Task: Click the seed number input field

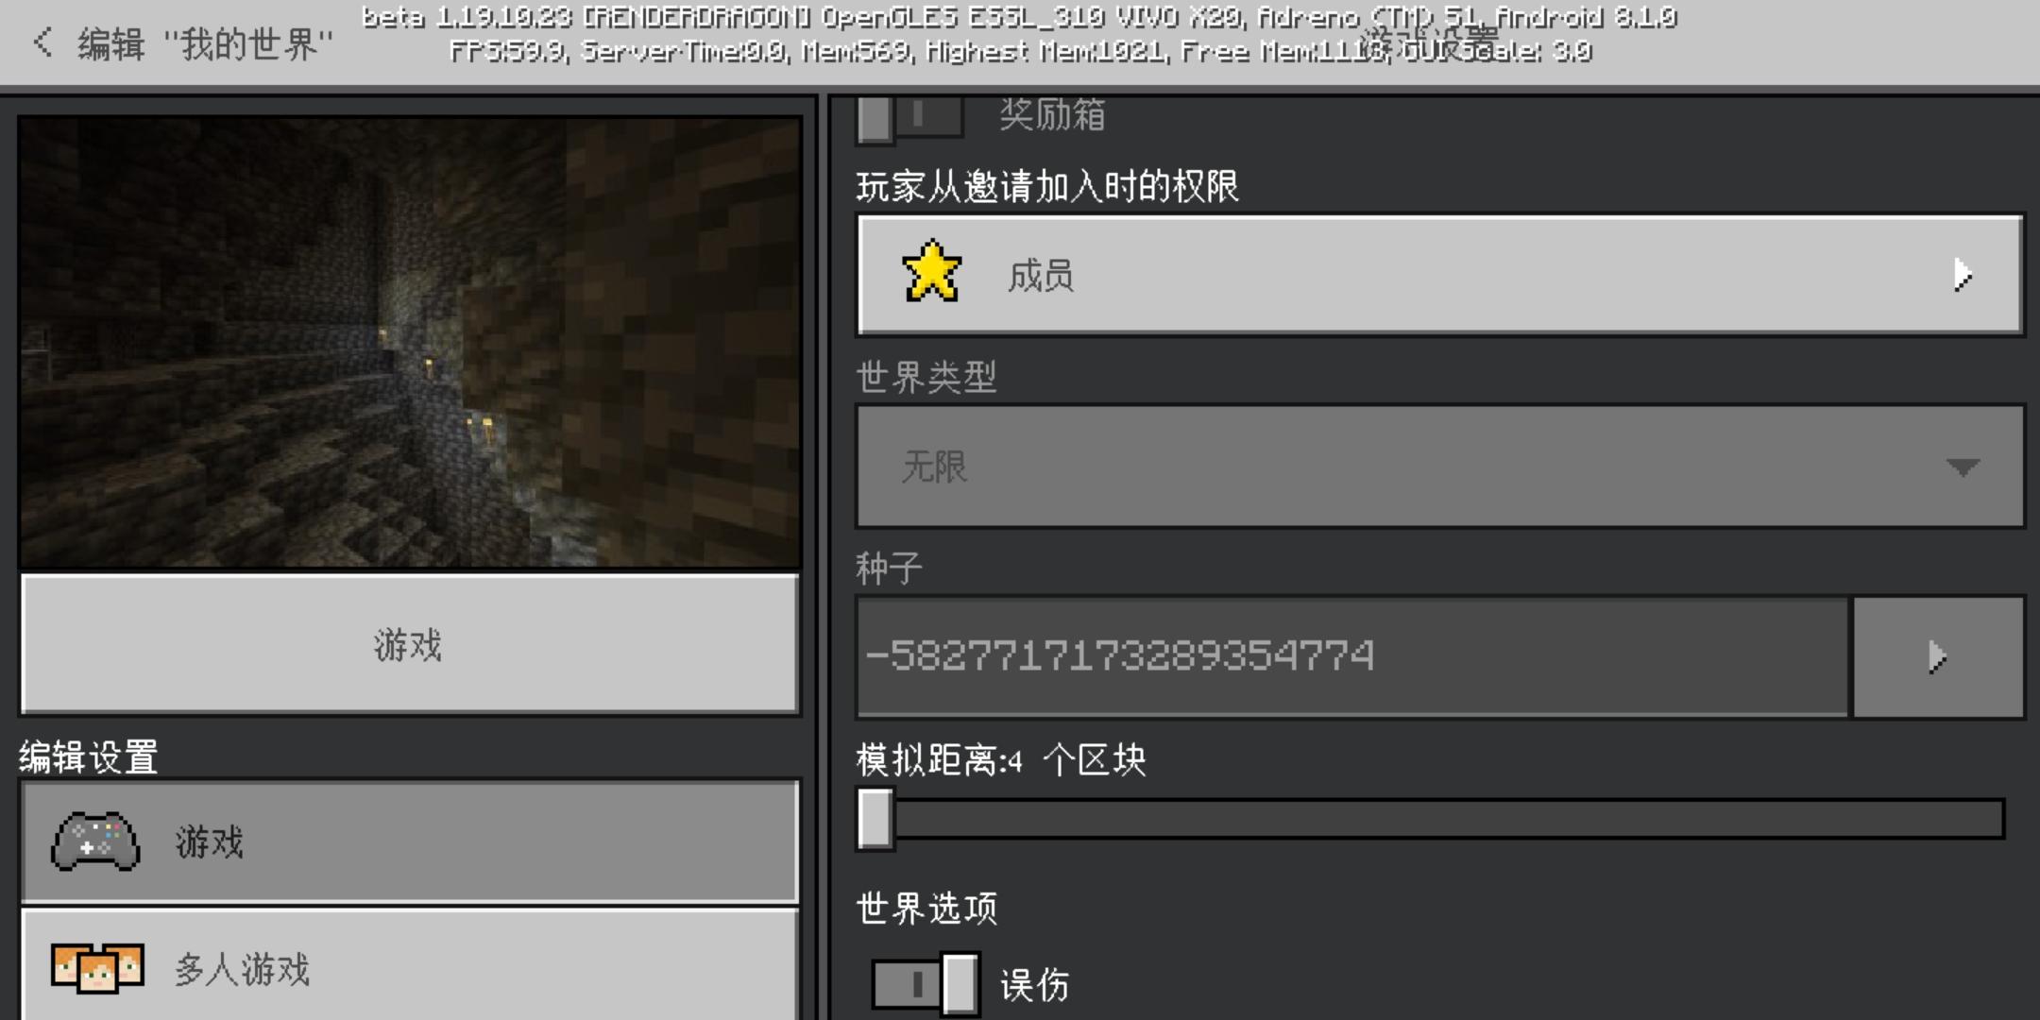Action: [1351, 656]
